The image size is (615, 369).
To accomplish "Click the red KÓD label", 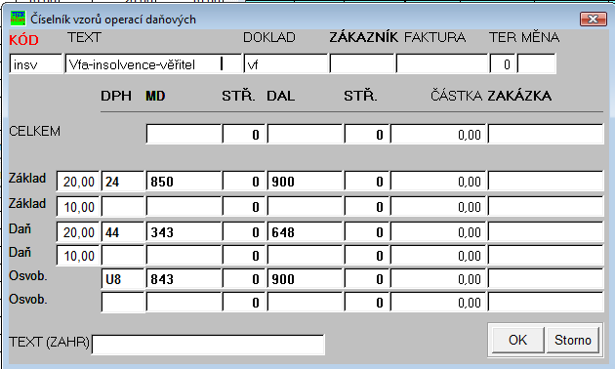I will 23,40.
